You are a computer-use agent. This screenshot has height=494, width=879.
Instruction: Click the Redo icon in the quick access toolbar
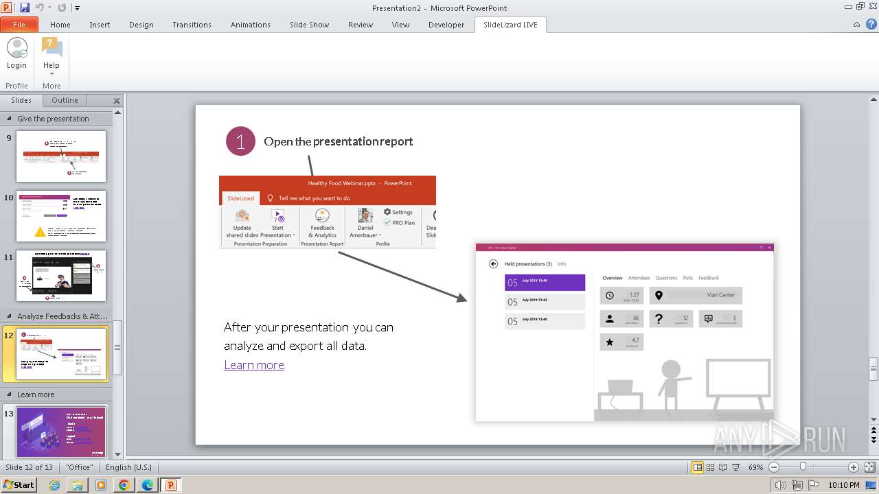tap(62, 8)
